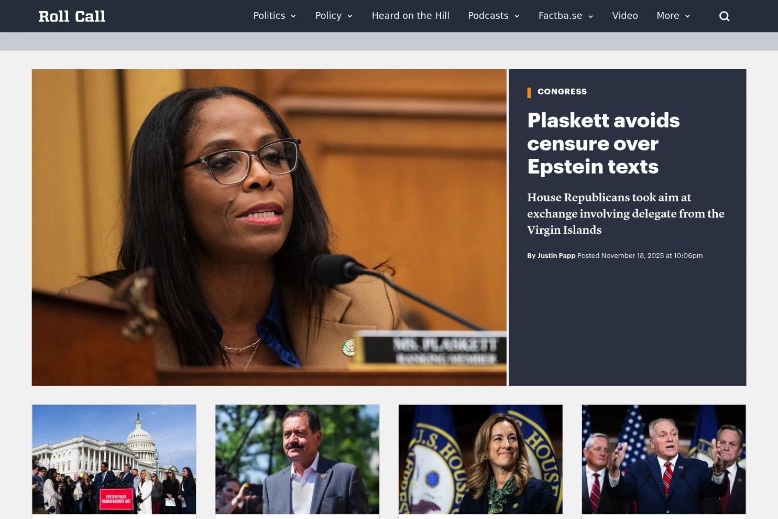
Task: Open the More menu
Action: [668, 16]
